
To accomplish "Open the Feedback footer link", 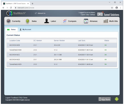I will [15, 98].
